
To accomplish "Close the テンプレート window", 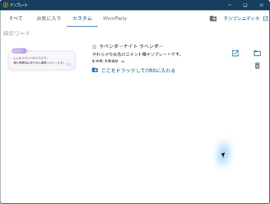I will click(261, 5).
